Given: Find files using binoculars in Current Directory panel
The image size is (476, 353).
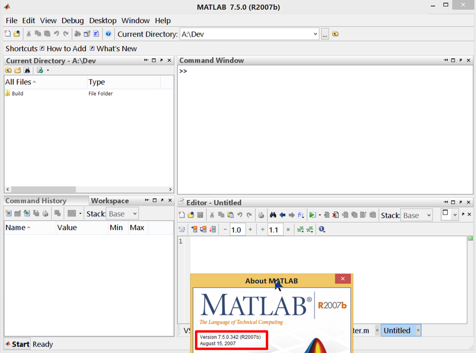Looking at the screenshot, I should (x=27, y=71).
